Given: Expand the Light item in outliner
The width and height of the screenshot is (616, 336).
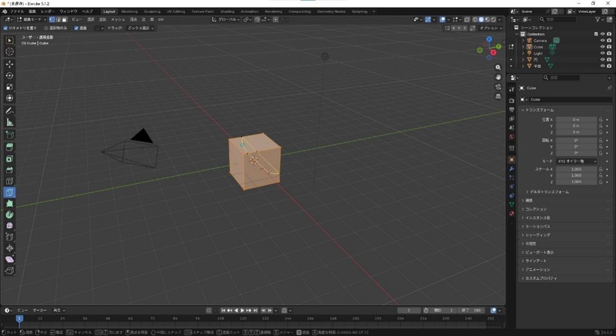Looking at the screenshot, I should 523,53.
